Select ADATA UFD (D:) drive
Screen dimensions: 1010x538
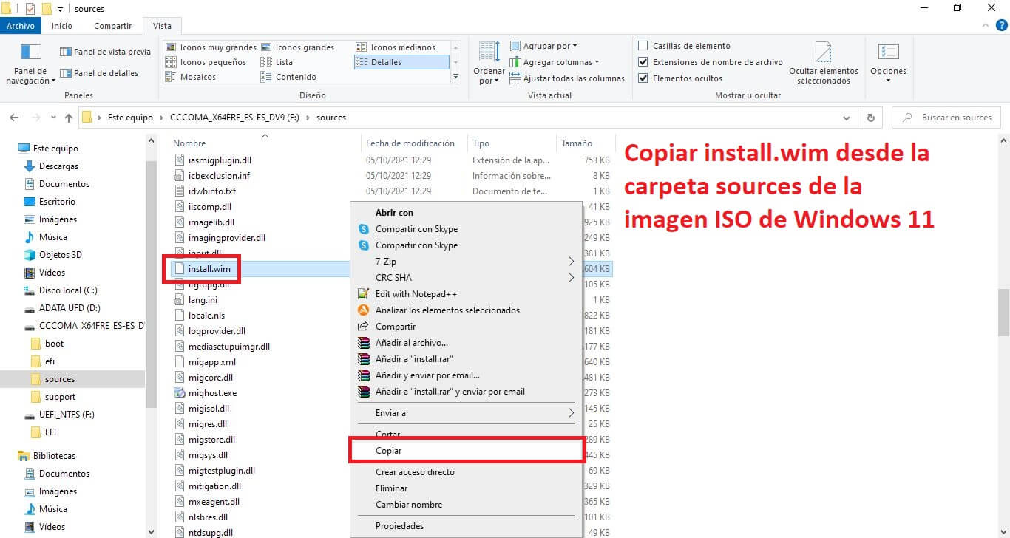tap(70, 308)
